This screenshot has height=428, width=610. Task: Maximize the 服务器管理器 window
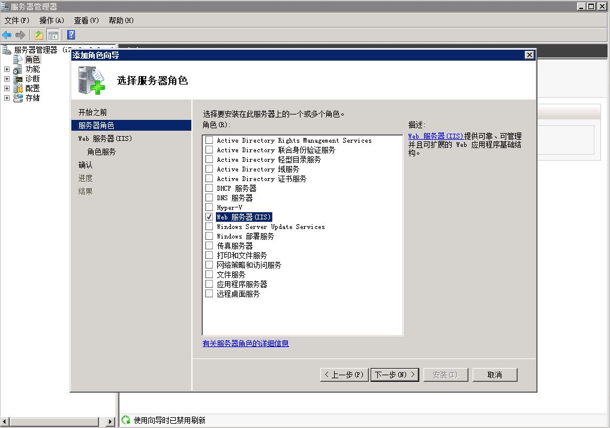click(x=591, y=6)
